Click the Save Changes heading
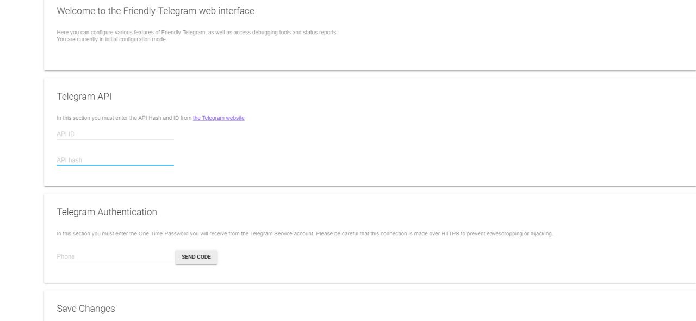This screenshot has width=696, height=321. pos(86,309)
